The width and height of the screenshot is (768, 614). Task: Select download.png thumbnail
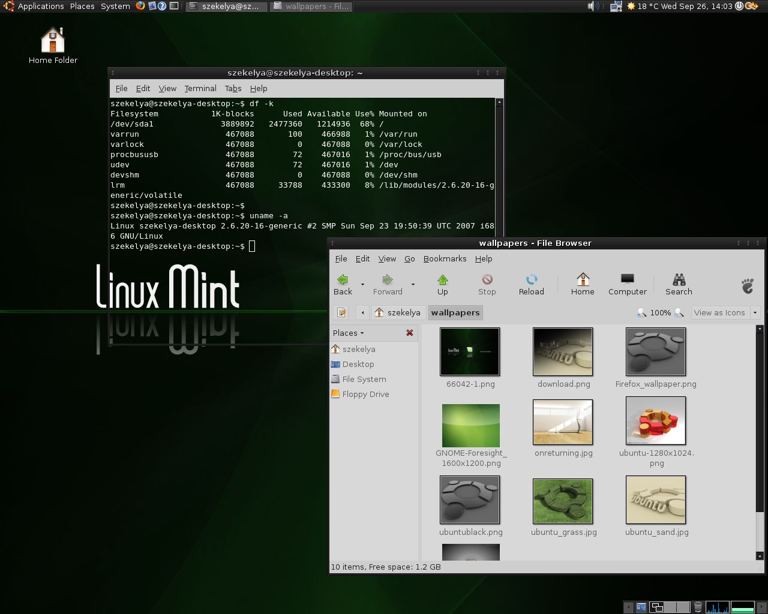tap(563, 352)
